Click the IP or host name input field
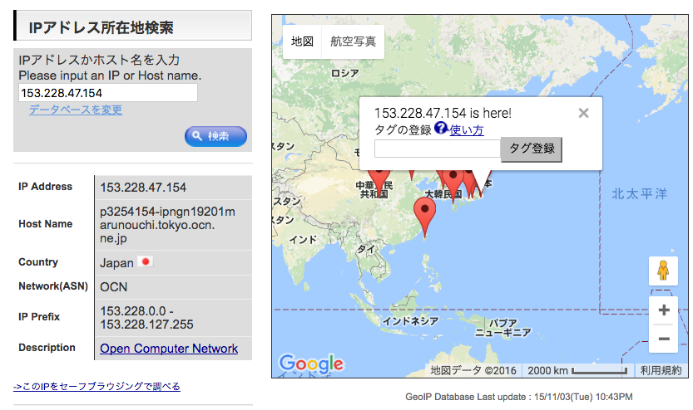Image resolution: width=693 pixels, height=410 pixels. pos(108,93)
